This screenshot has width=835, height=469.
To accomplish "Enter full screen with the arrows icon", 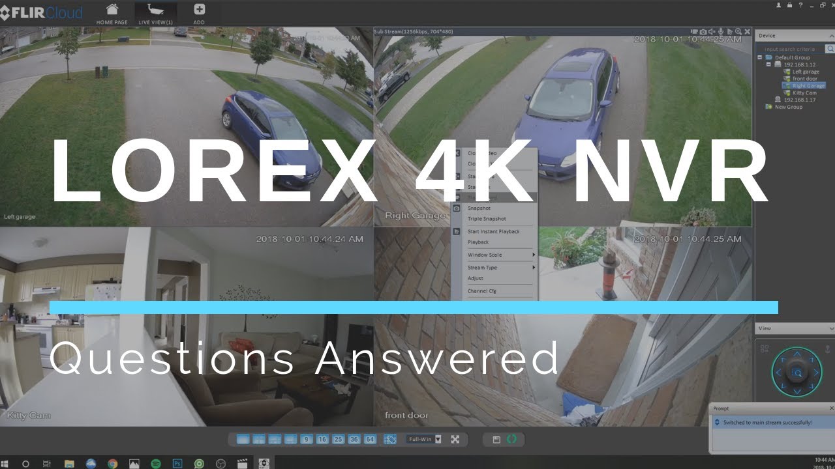I will pyautogui.click(x=455, y=439).
